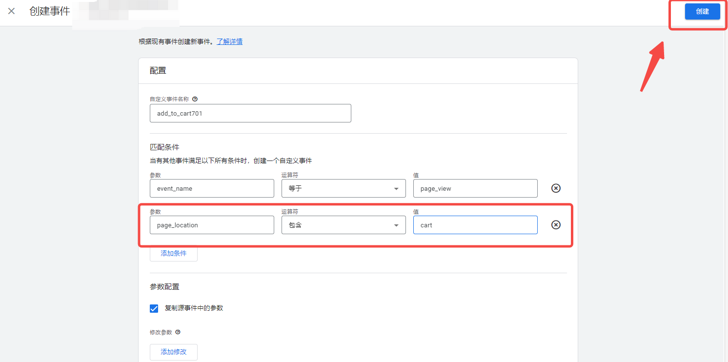Focus the custom event name field add_to_cart701
This screenshot has height=362, width=728.
(x=250, y=113)
